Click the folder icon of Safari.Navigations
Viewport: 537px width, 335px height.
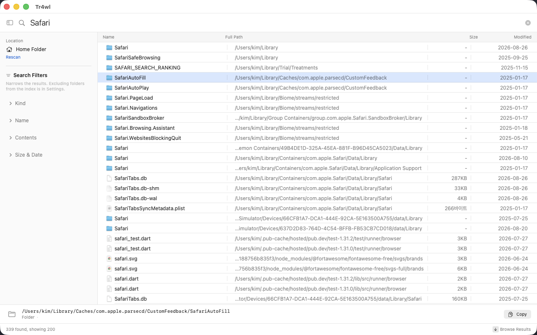(x=109, y=108)
